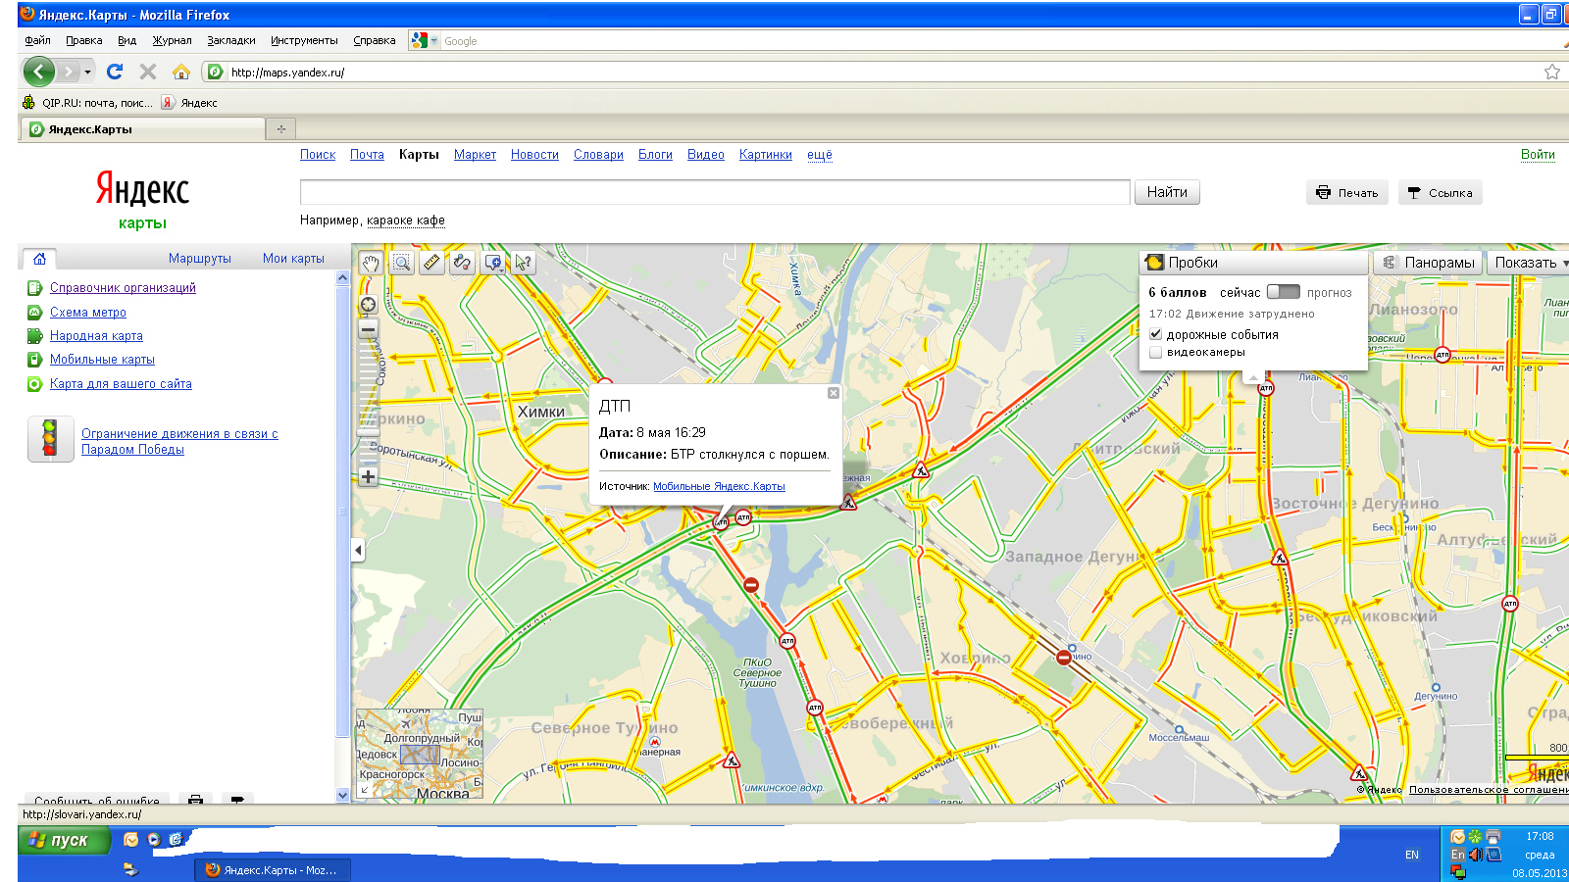Click the 'караоке кафе' example link
This screenshot has height=882, width=1569.
pos(406,220)
